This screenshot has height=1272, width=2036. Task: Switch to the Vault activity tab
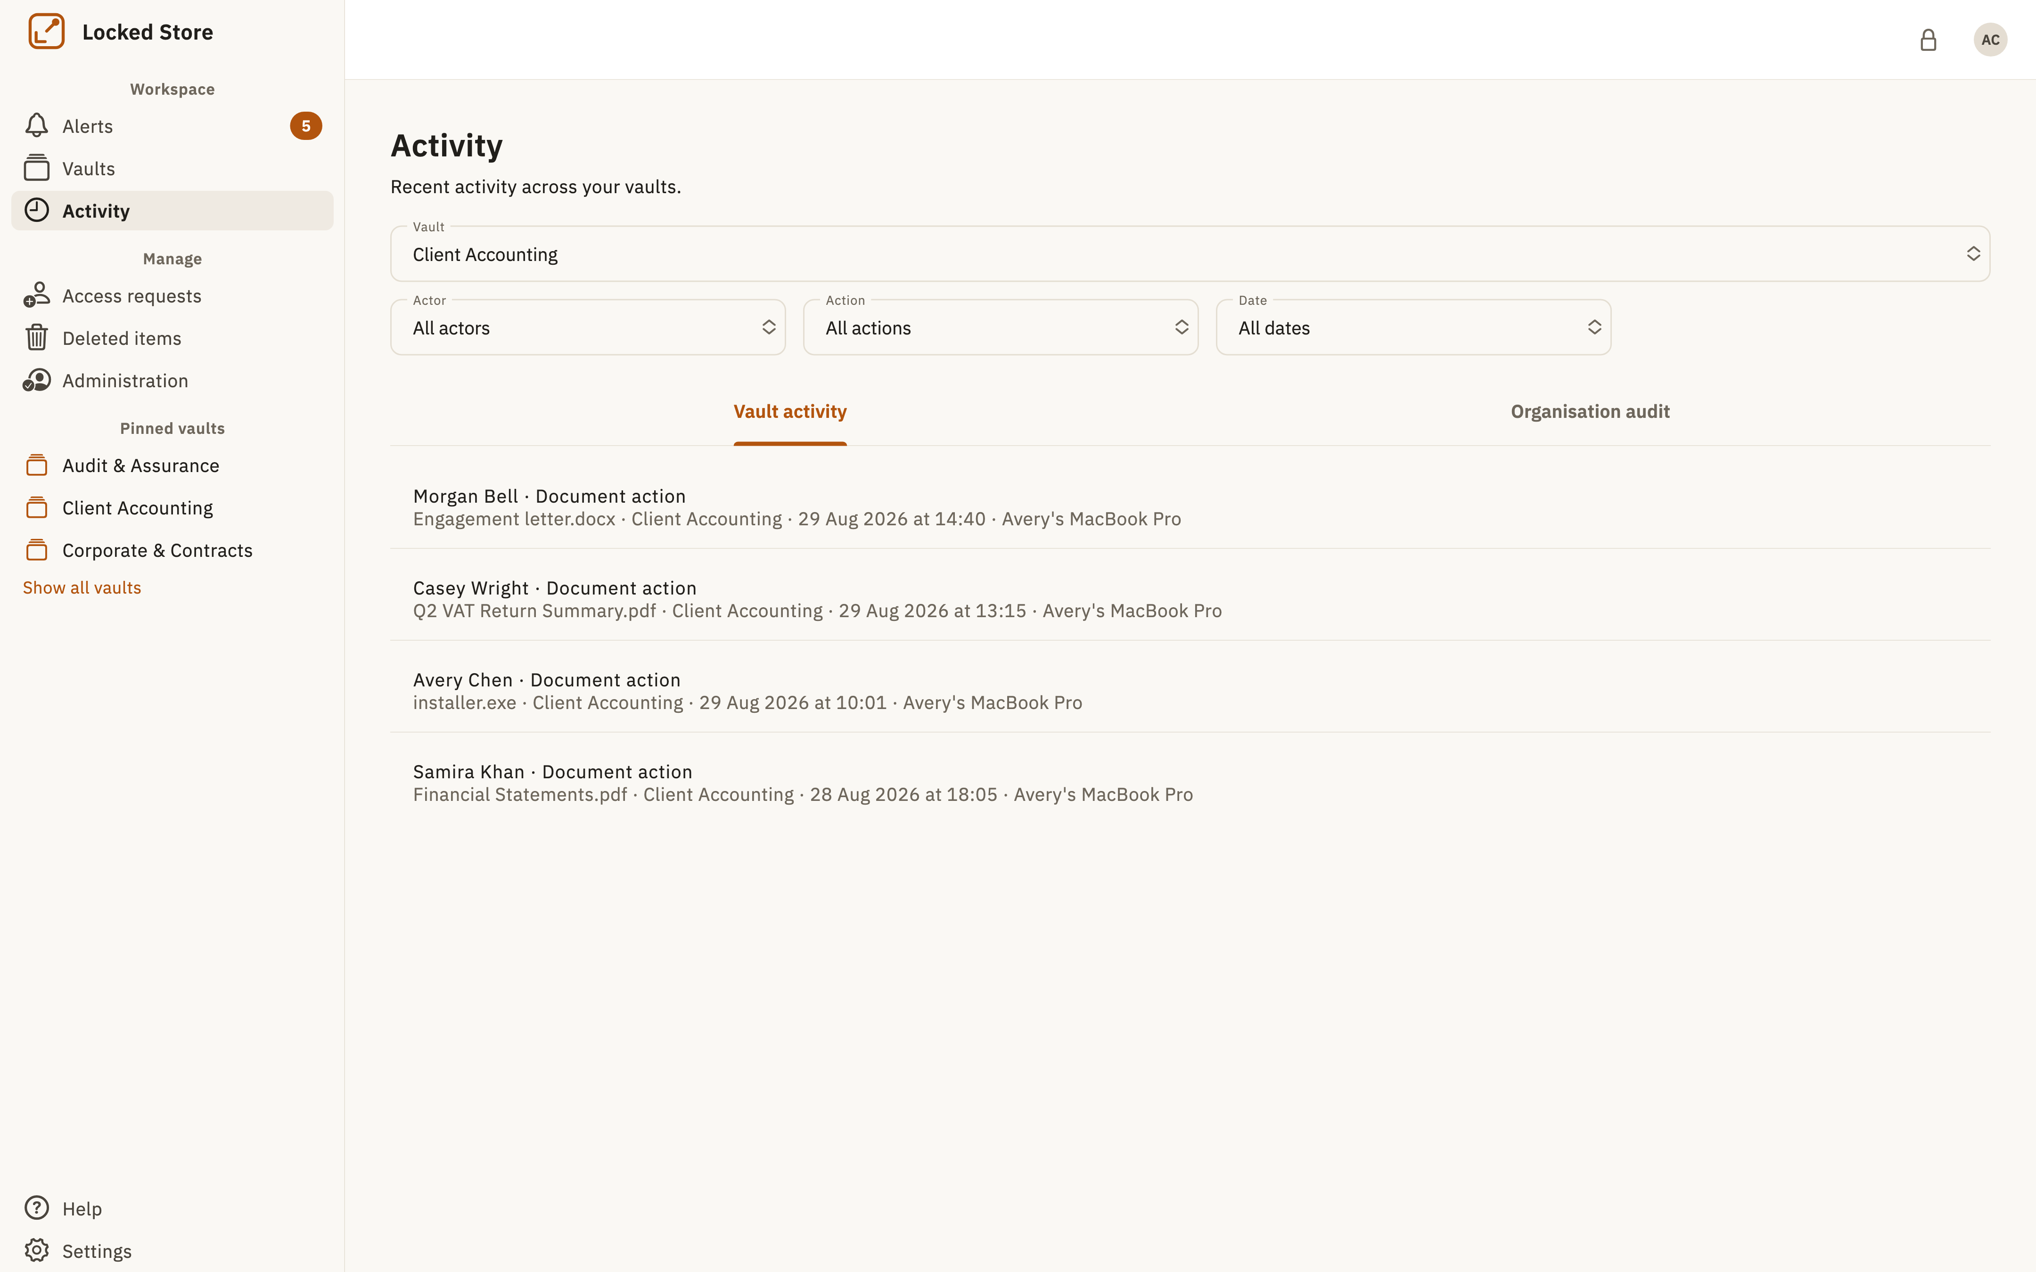(x=790, y=411)
